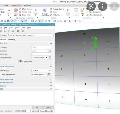Open the OffsetSpec001 dropdown
120x114 pixels.
click(46, 74)
